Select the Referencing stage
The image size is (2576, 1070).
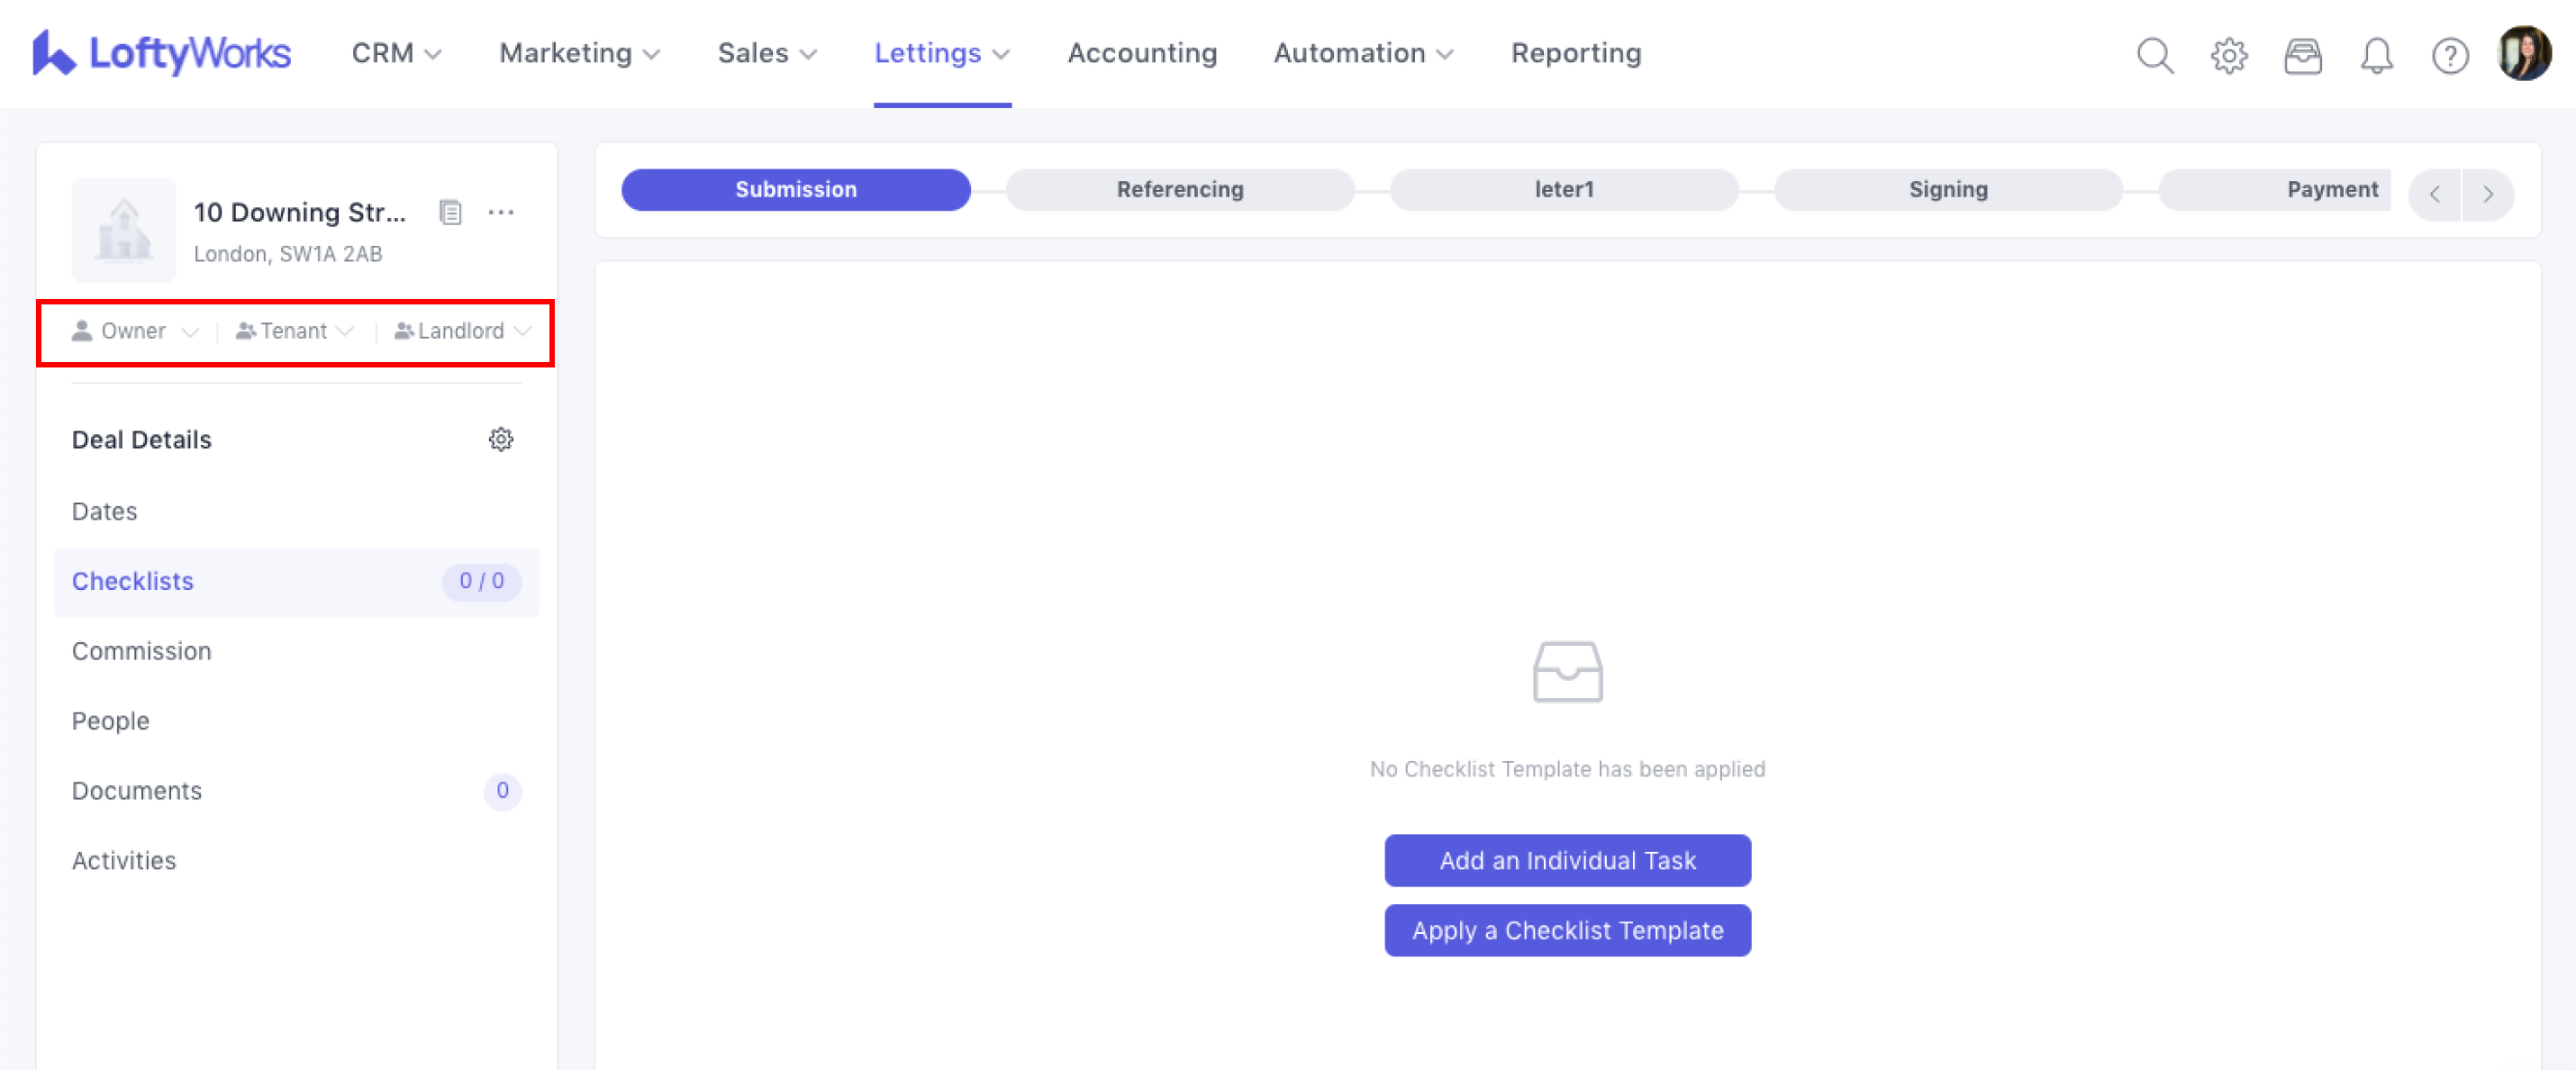(x=1179, y=190)
